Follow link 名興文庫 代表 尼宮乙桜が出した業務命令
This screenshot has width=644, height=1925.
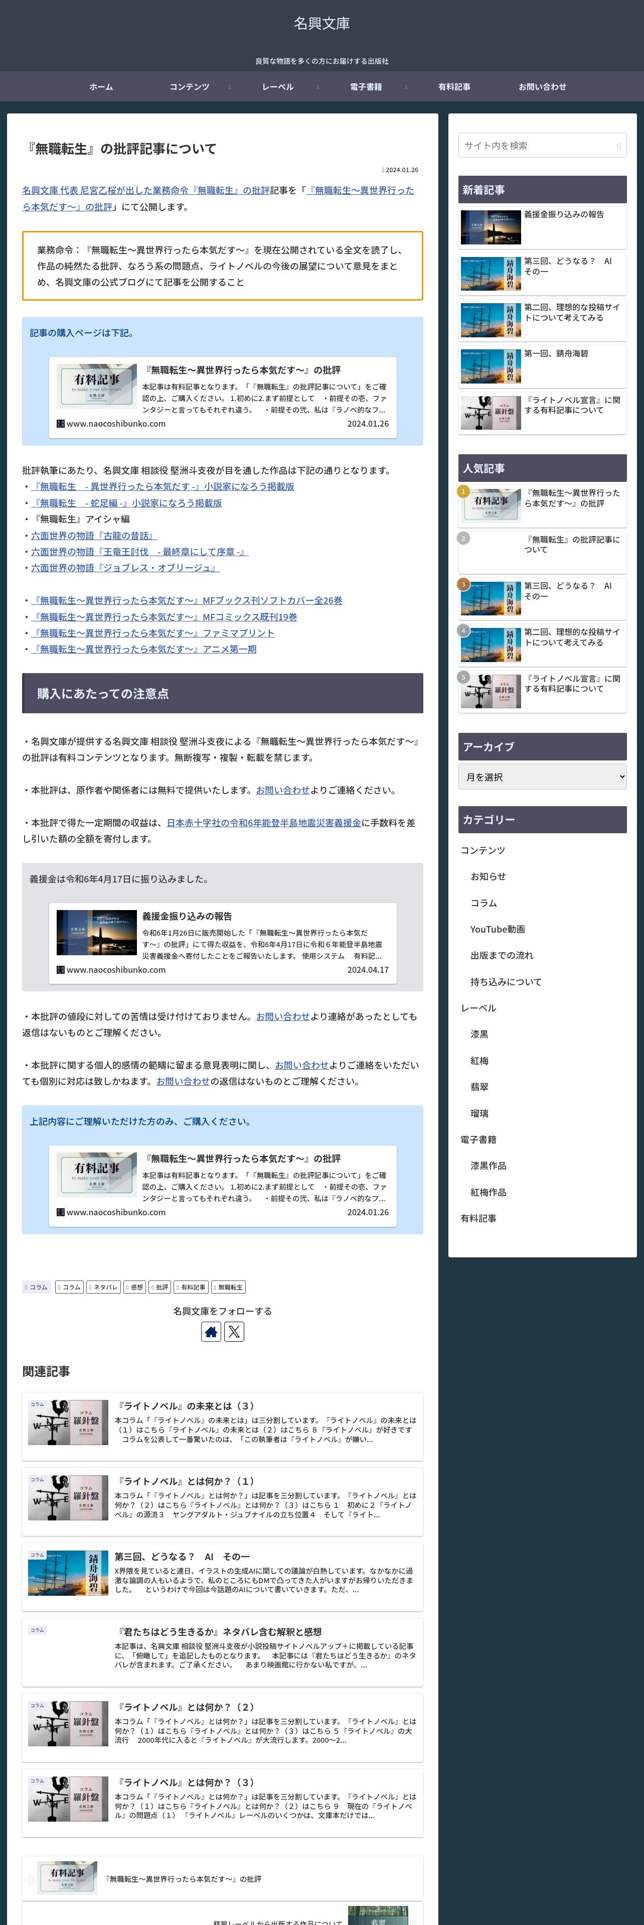pyautogui.click(x=145, y=191)
